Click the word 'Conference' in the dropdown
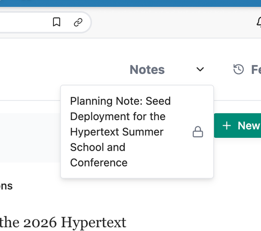This screenshot has height=231, width=261. [99, 163]
